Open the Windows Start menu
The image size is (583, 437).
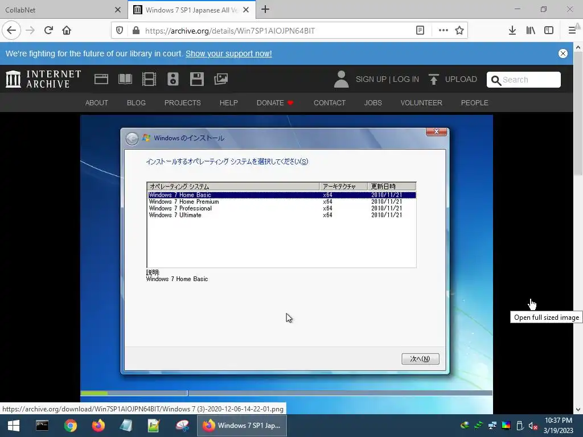tap(14, 426)
